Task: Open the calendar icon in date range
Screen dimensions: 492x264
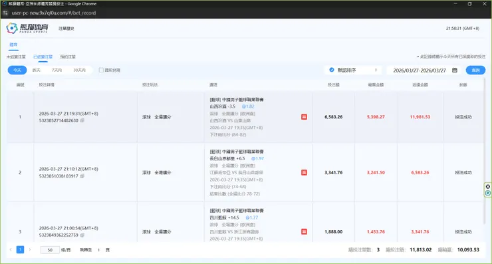Action: pos(455,70)
